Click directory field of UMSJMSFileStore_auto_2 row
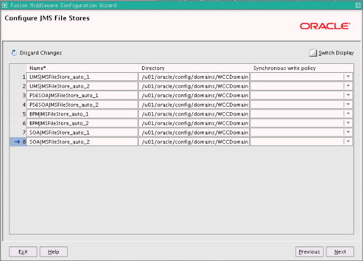The height and width of the screenshot is (261, 363). 194,86
